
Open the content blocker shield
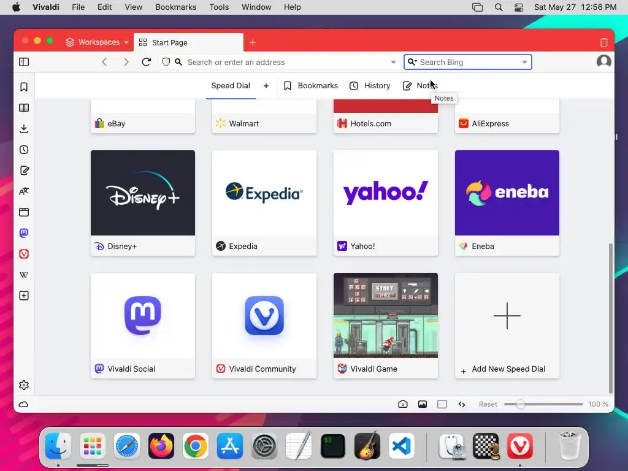pos(166,62)
